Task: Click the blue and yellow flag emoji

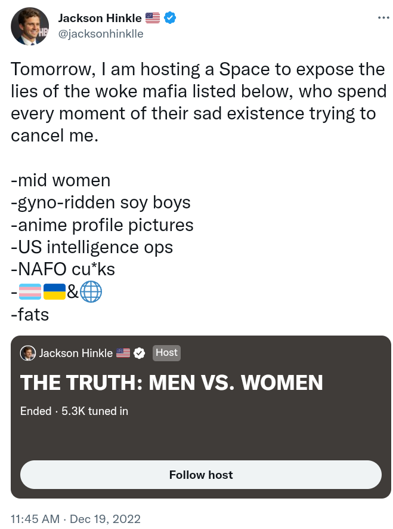Action: tap(54, 292)
